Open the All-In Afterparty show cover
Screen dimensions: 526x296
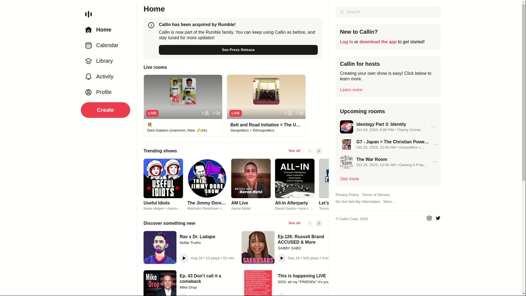coord(295,178)
